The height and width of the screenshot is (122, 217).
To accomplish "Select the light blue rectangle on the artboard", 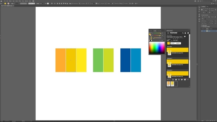I will [136, 60].
